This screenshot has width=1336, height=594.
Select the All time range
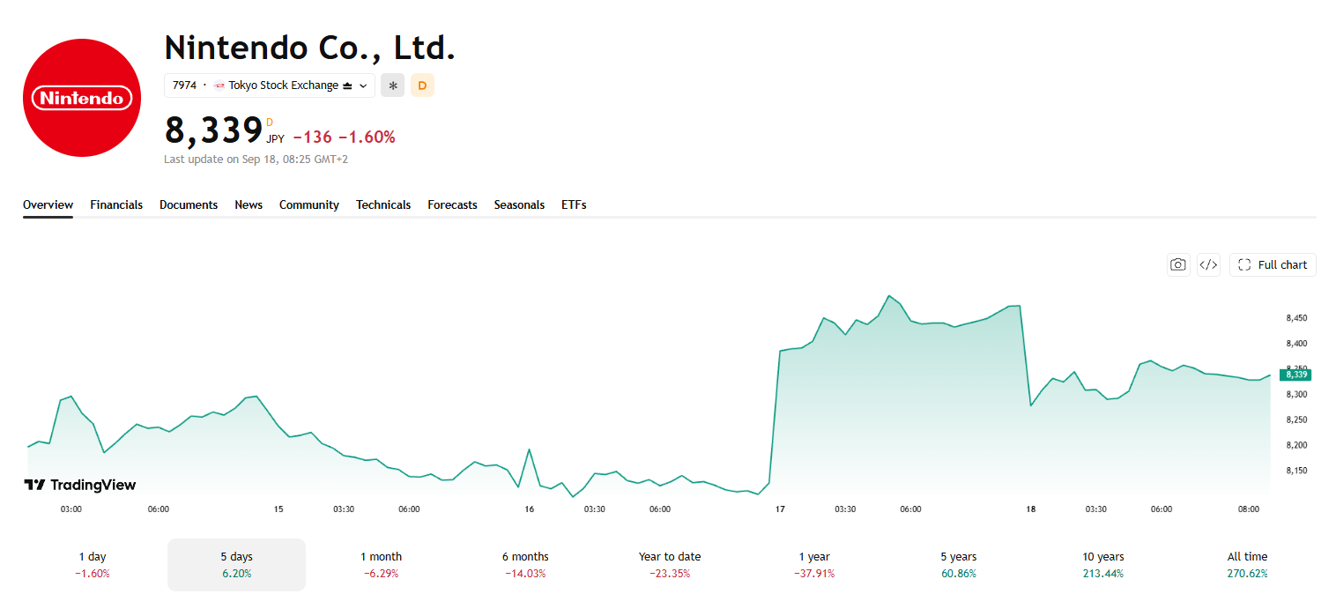click(1247, 565)
